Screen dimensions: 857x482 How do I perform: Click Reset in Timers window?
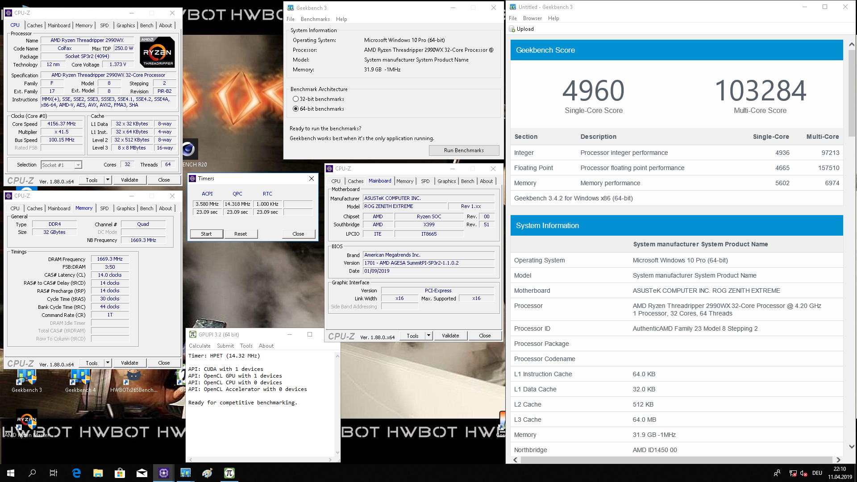click(241, 234)
